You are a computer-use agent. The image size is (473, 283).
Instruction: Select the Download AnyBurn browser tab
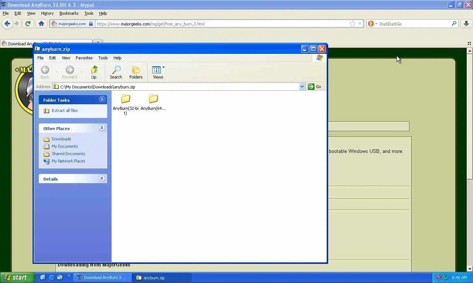click(46, 43)
